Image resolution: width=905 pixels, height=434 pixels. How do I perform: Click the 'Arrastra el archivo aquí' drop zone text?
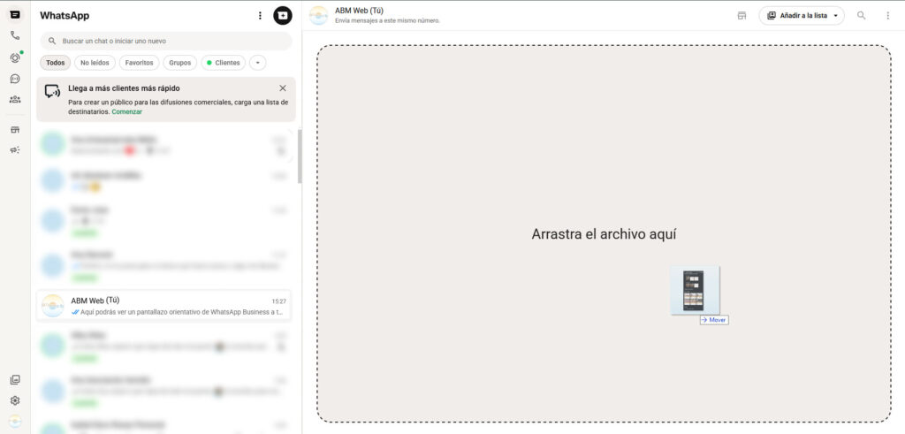pyautogui.click(x=604, y=233)
